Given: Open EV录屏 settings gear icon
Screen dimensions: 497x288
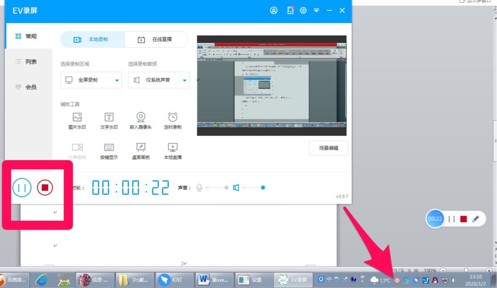Looking at the screenshot, I should click(303, 11).
